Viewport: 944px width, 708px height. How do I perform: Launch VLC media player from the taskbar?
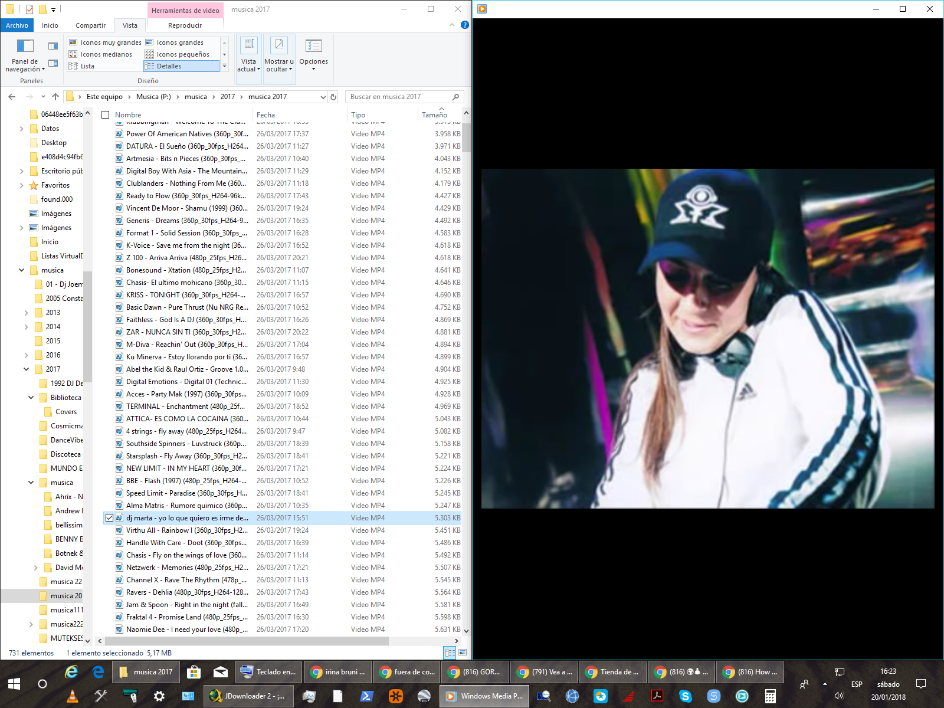pos(73,696)
